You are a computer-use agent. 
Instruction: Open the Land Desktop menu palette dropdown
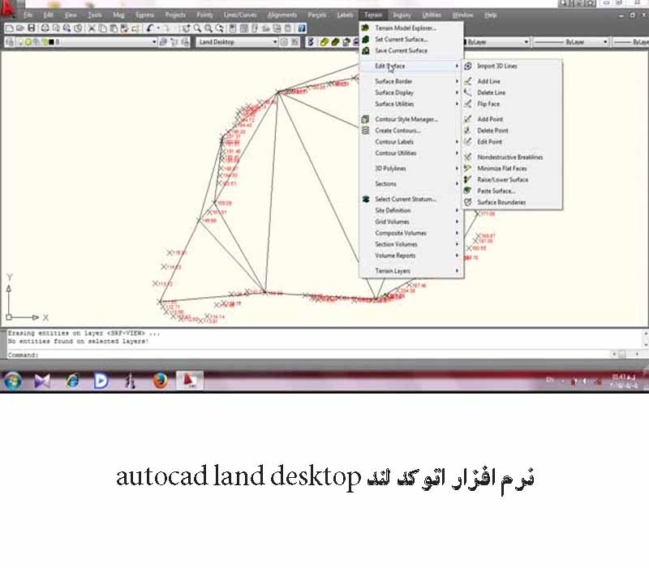275,41
